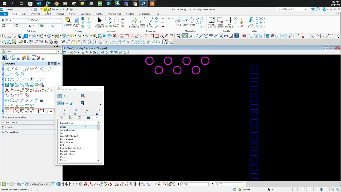
Task: Click the Exporting Coordinates model button
Action: click(38, 184)
